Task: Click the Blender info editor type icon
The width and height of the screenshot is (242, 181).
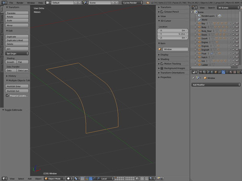Action: click(x=4, y=2)
